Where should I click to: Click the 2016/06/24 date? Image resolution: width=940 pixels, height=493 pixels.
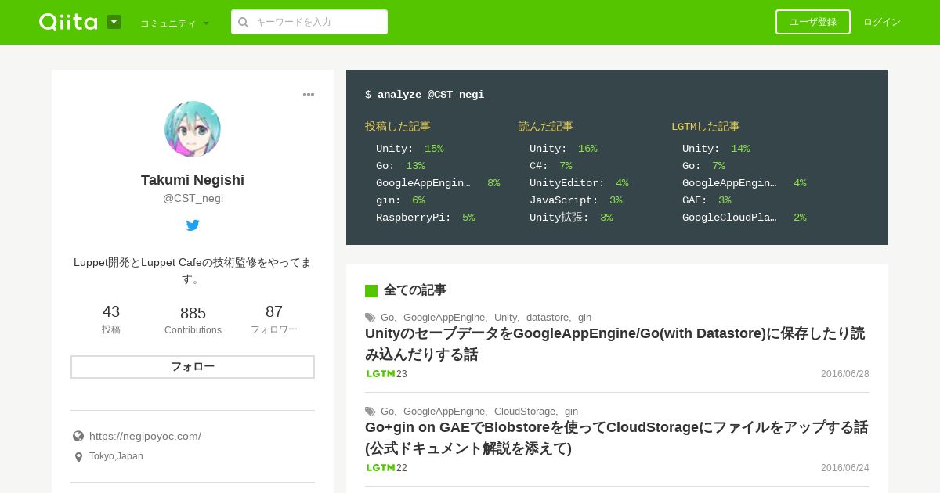click(x=845, y=468)
